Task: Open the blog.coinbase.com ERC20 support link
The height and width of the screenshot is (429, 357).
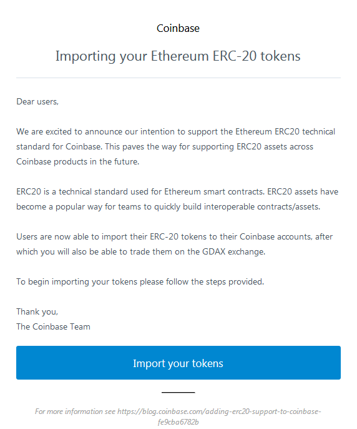Action: [x=219, y=411]
